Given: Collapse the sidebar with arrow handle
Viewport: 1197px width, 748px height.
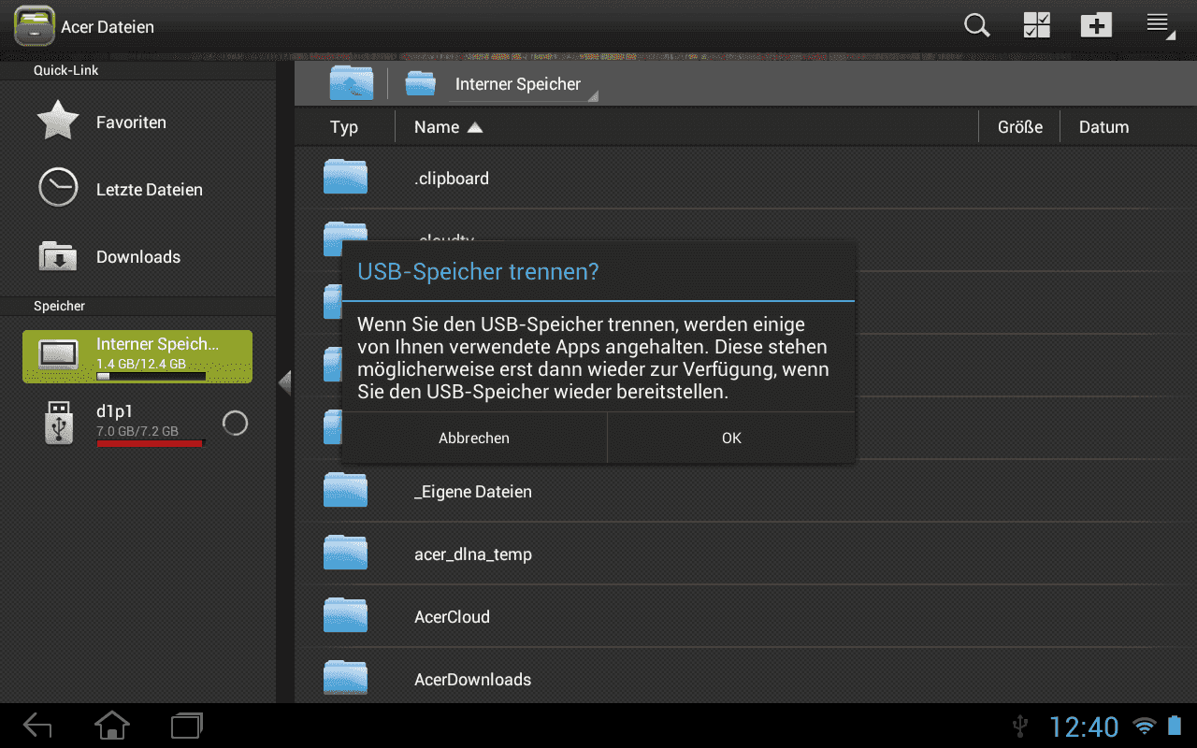Looking at the screenshot, I should click(x=285, y=382).
